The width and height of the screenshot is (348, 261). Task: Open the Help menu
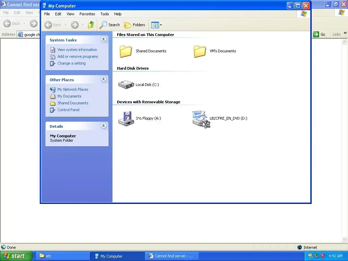coord(118,14)
